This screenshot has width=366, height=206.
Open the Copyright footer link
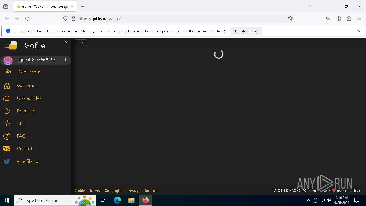pos(113,191)
